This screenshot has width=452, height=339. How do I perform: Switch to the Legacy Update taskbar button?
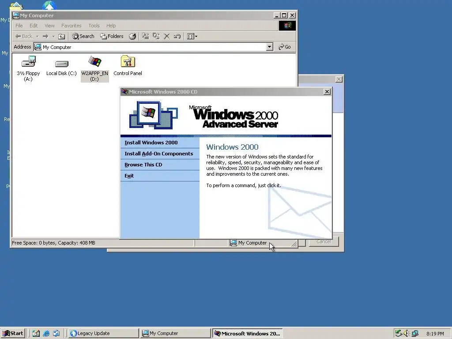[103, 334]
